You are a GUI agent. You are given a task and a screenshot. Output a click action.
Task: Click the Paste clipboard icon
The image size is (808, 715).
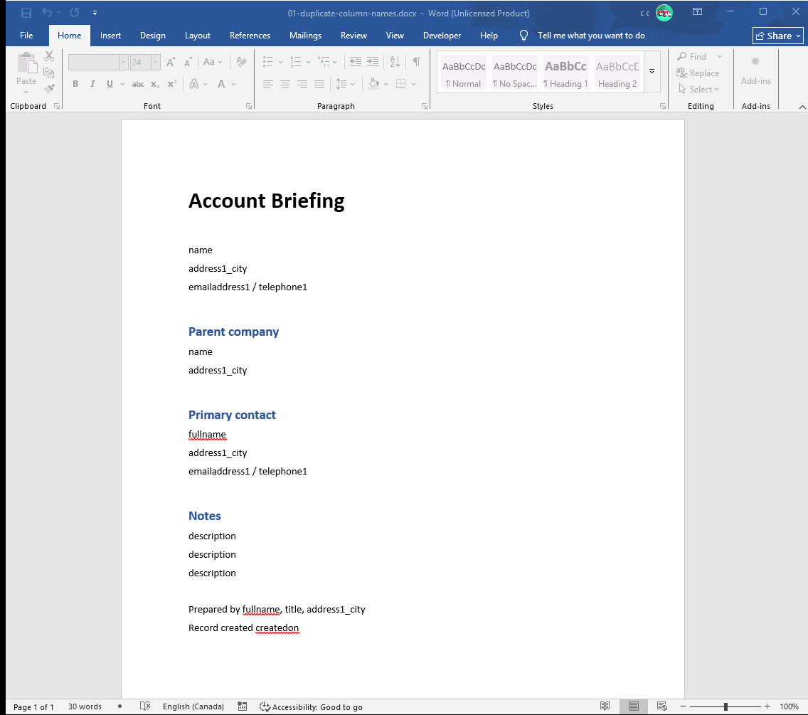(27, 64)
